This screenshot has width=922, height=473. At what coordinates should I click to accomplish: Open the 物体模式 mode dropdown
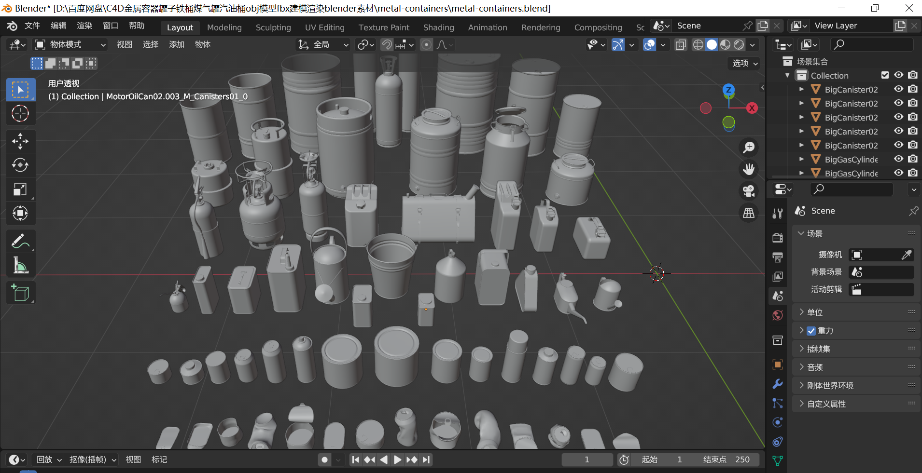pyautogui.click(x=70, y=45)
